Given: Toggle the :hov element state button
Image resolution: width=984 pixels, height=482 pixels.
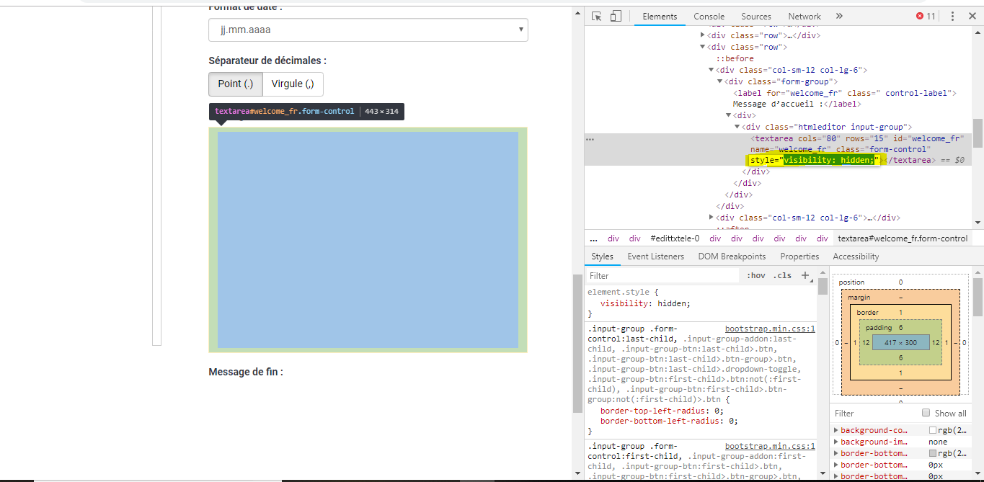Looking at the screenshot, I should pos(755,275).
